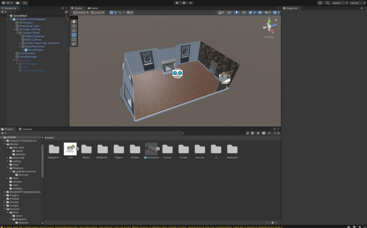Image resolution: width=367 pixels, height=228 pixels.
Task: Select the Move tool
Action: coord(74,26)
